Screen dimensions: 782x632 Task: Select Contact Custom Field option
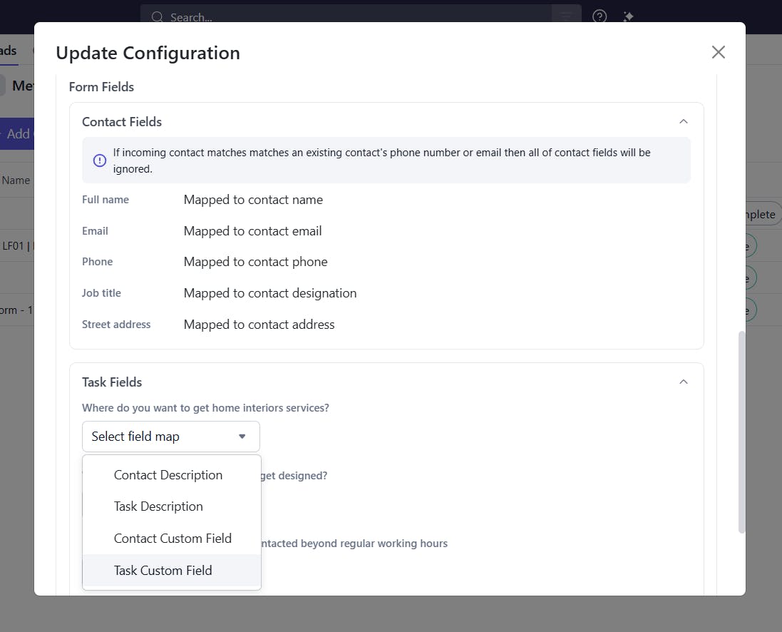click(173, 539)
